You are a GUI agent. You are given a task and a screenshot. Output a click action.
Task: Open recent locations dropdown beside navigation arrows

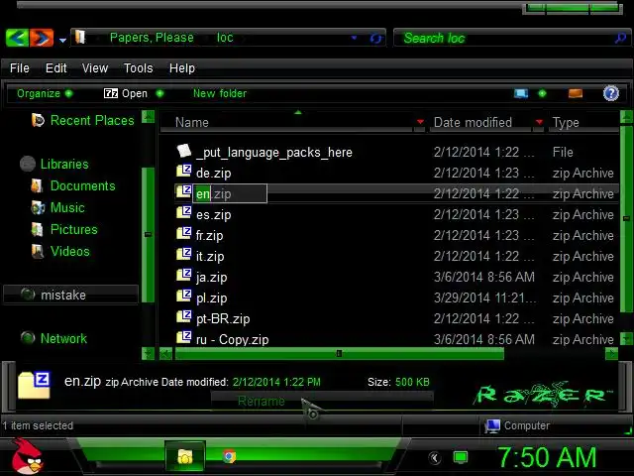pos(62,40)
